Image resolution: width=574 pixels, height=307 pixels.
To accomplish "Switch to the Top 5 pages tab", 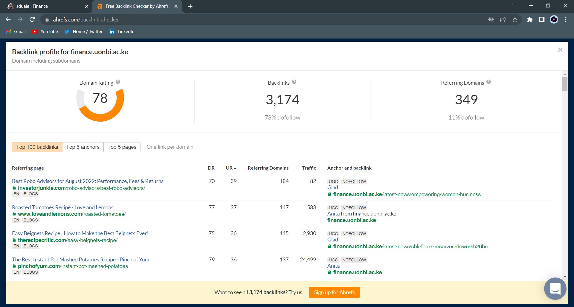I will coord(122,147).
